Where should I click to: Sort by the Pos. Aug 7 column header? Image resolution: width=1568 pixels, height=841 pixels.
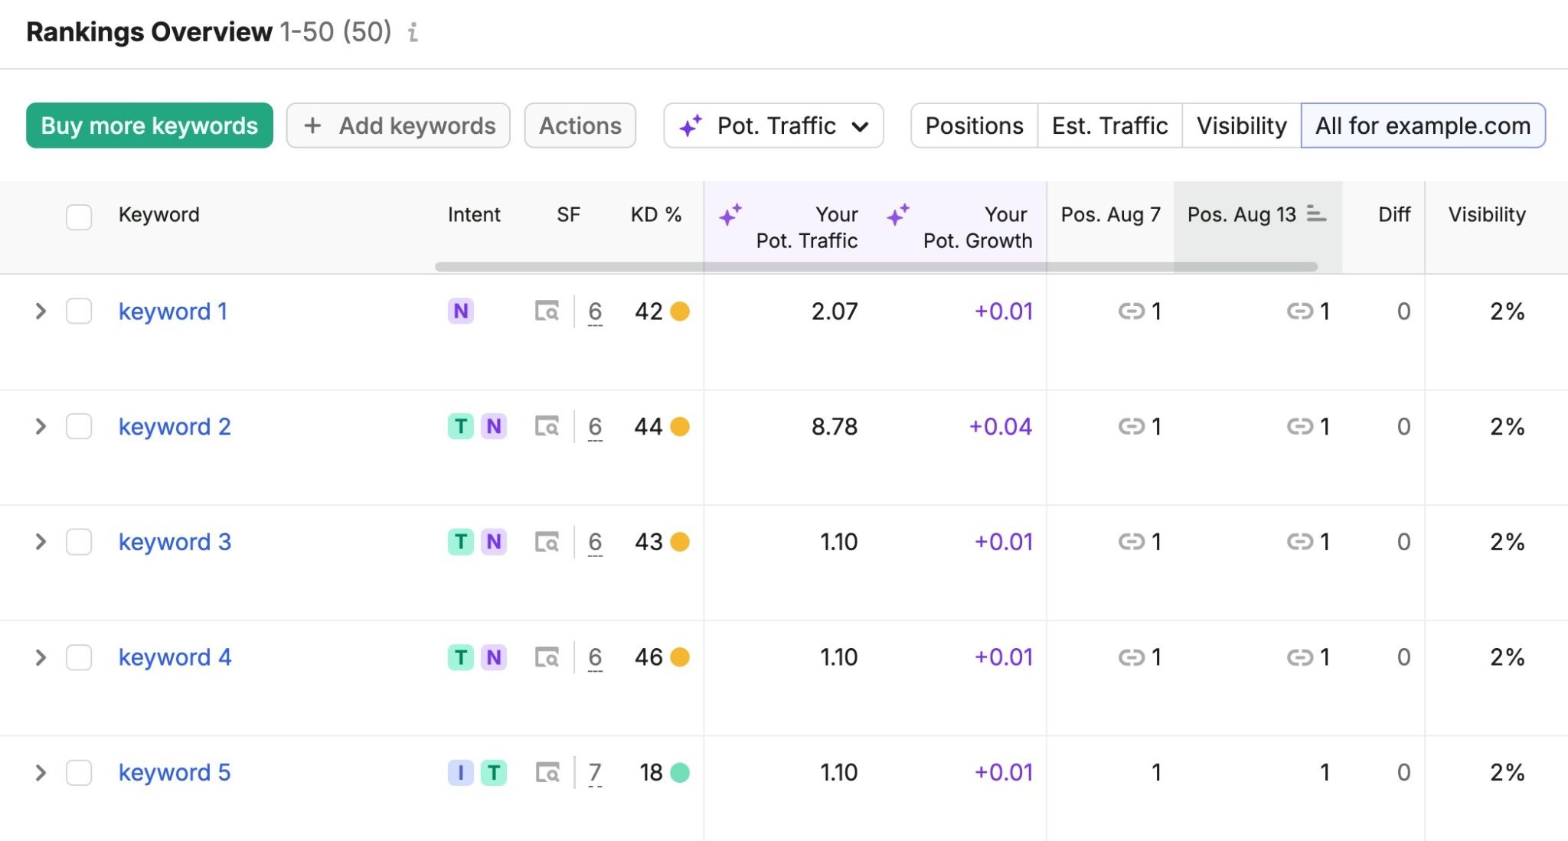(1110, 214)
